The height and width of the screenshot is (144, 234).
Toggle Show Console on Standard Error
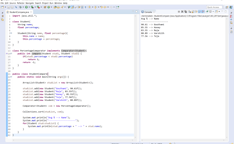point(203,12)
